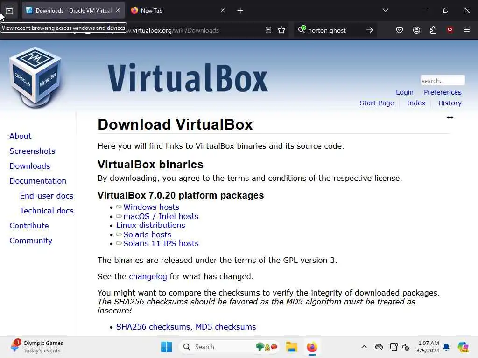Open the History link
The height and width of the screenshot is (358, 478).
pos(450,103)
